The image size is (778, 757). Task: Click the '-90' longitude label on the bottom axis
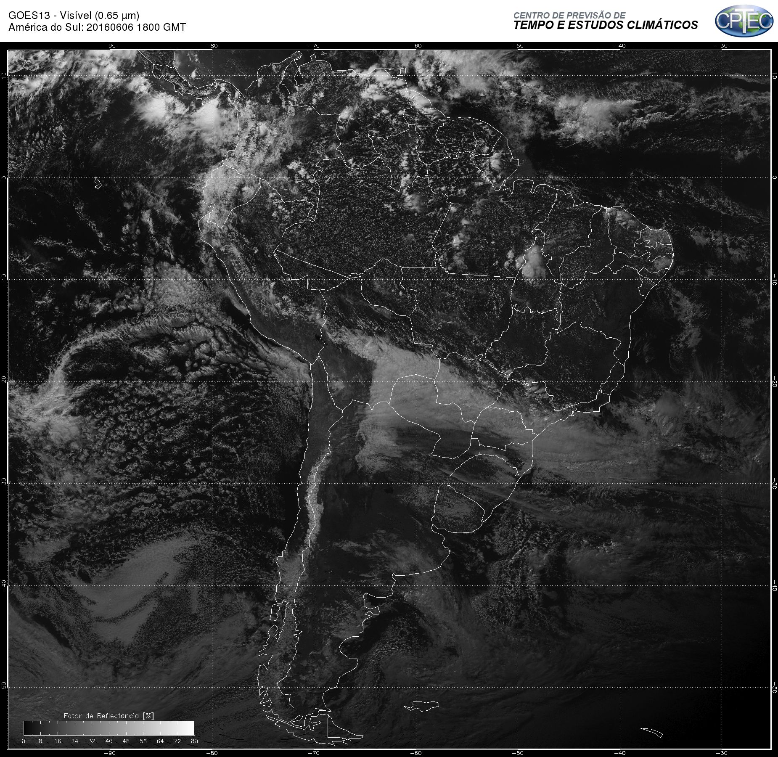click(x=110, y=753)
